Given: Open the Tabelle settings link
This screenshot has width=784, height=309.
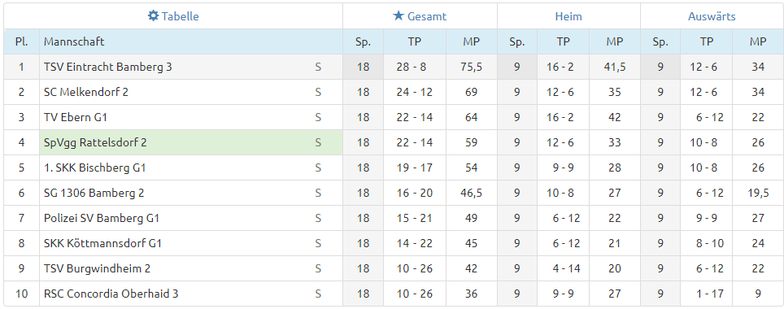Looking at the screenshot, I should point(173,16).
